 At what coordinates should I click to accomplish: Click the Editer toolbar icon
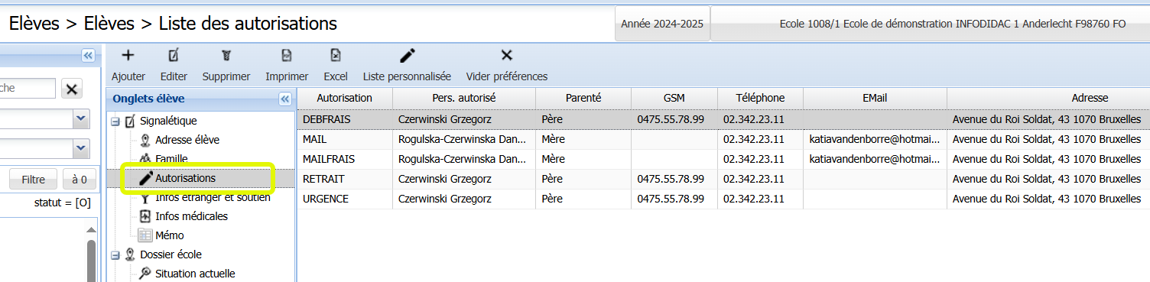tap(174, 55)
